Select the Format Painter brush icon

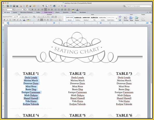click(30, 6)
